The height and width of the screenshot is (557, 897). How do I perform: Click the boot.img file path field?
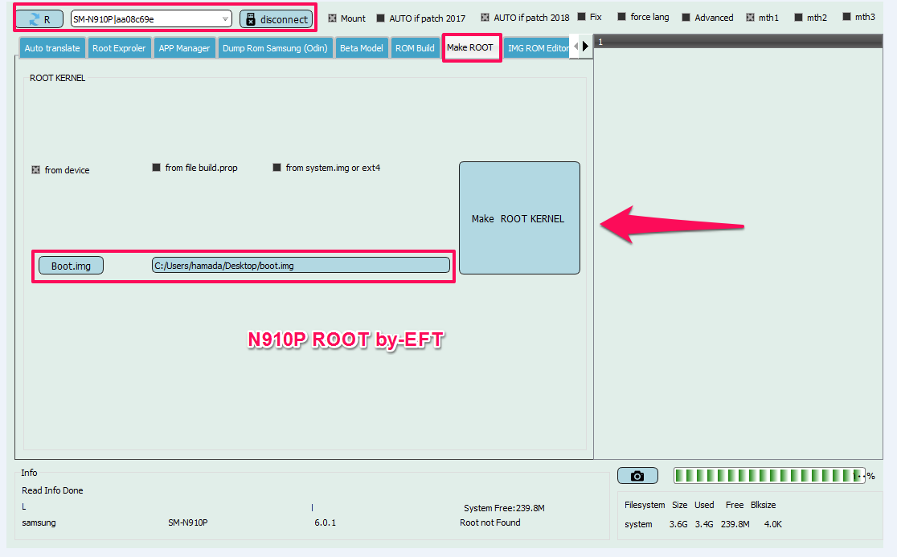[301, 265]
